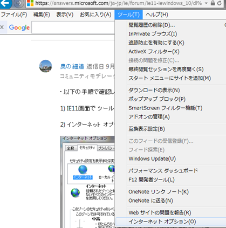The height and width of the screenshot is (228, 226).
Task: Close the Google toolbar with x
Action: [2, 27]
